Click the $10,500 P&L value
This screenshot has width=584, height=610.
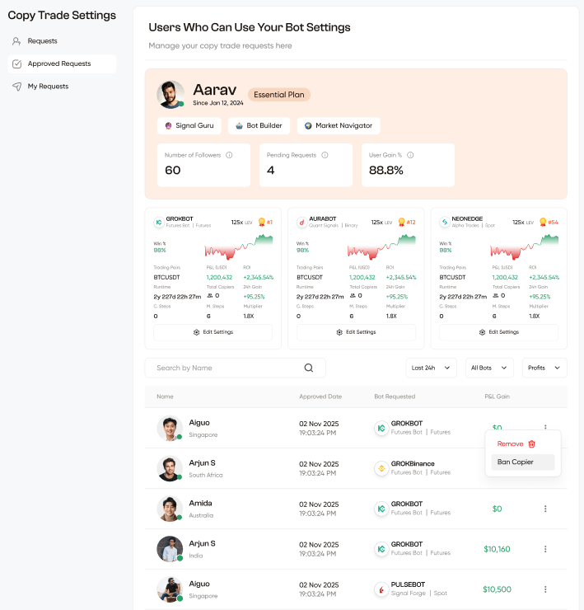[497, 589]
